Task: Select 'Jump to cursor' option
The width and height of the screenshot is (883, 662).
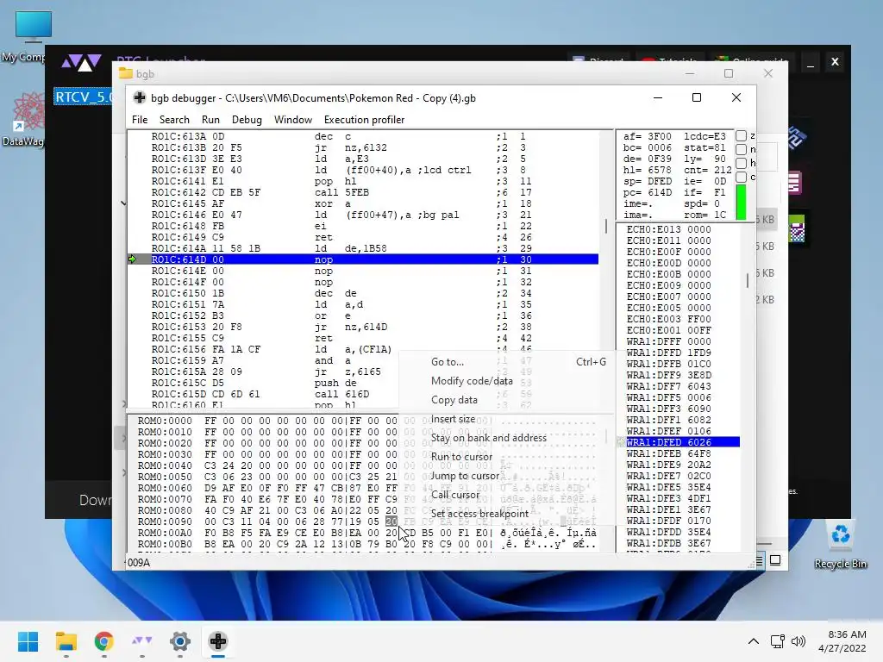Action: tap(465, 476)
